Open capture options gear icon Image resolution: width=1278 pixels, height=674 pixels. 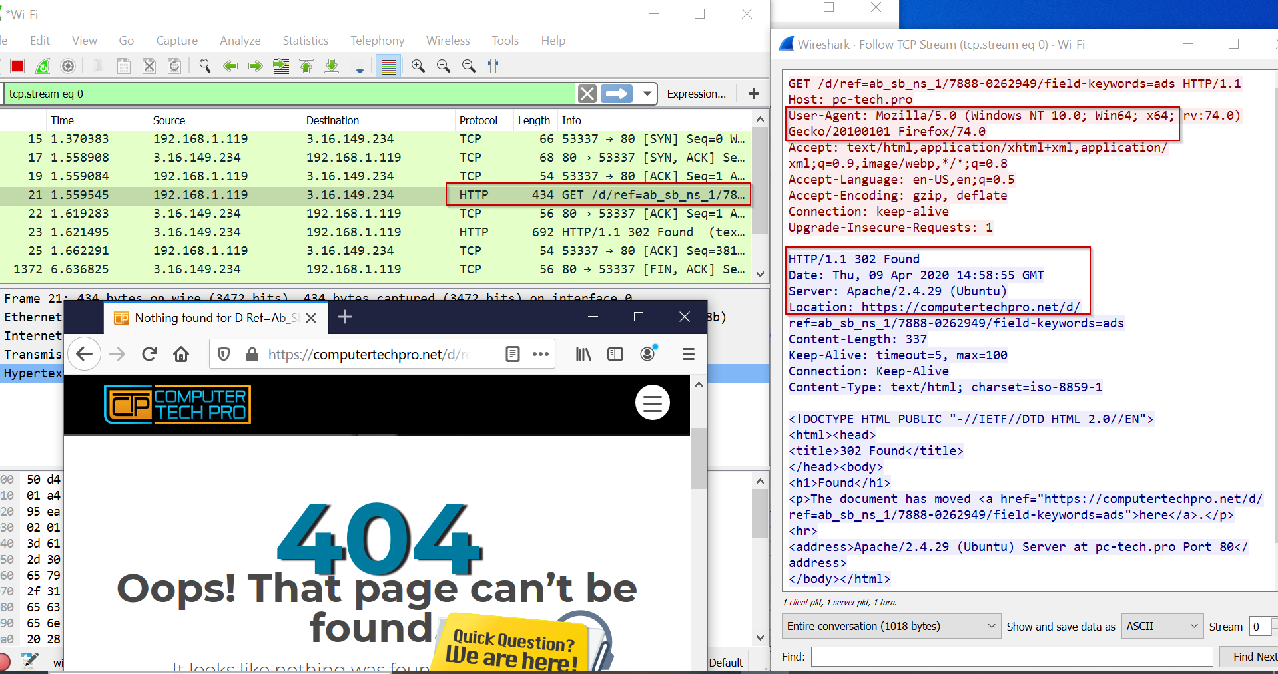coord(68,66)
